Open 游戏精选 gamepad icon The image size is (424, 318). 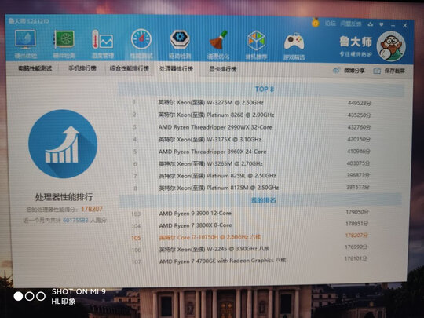(x=294, y=46)
